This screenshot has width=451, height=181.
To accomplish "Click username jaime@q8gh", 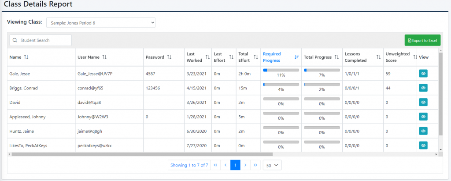I will pos(90,131).
